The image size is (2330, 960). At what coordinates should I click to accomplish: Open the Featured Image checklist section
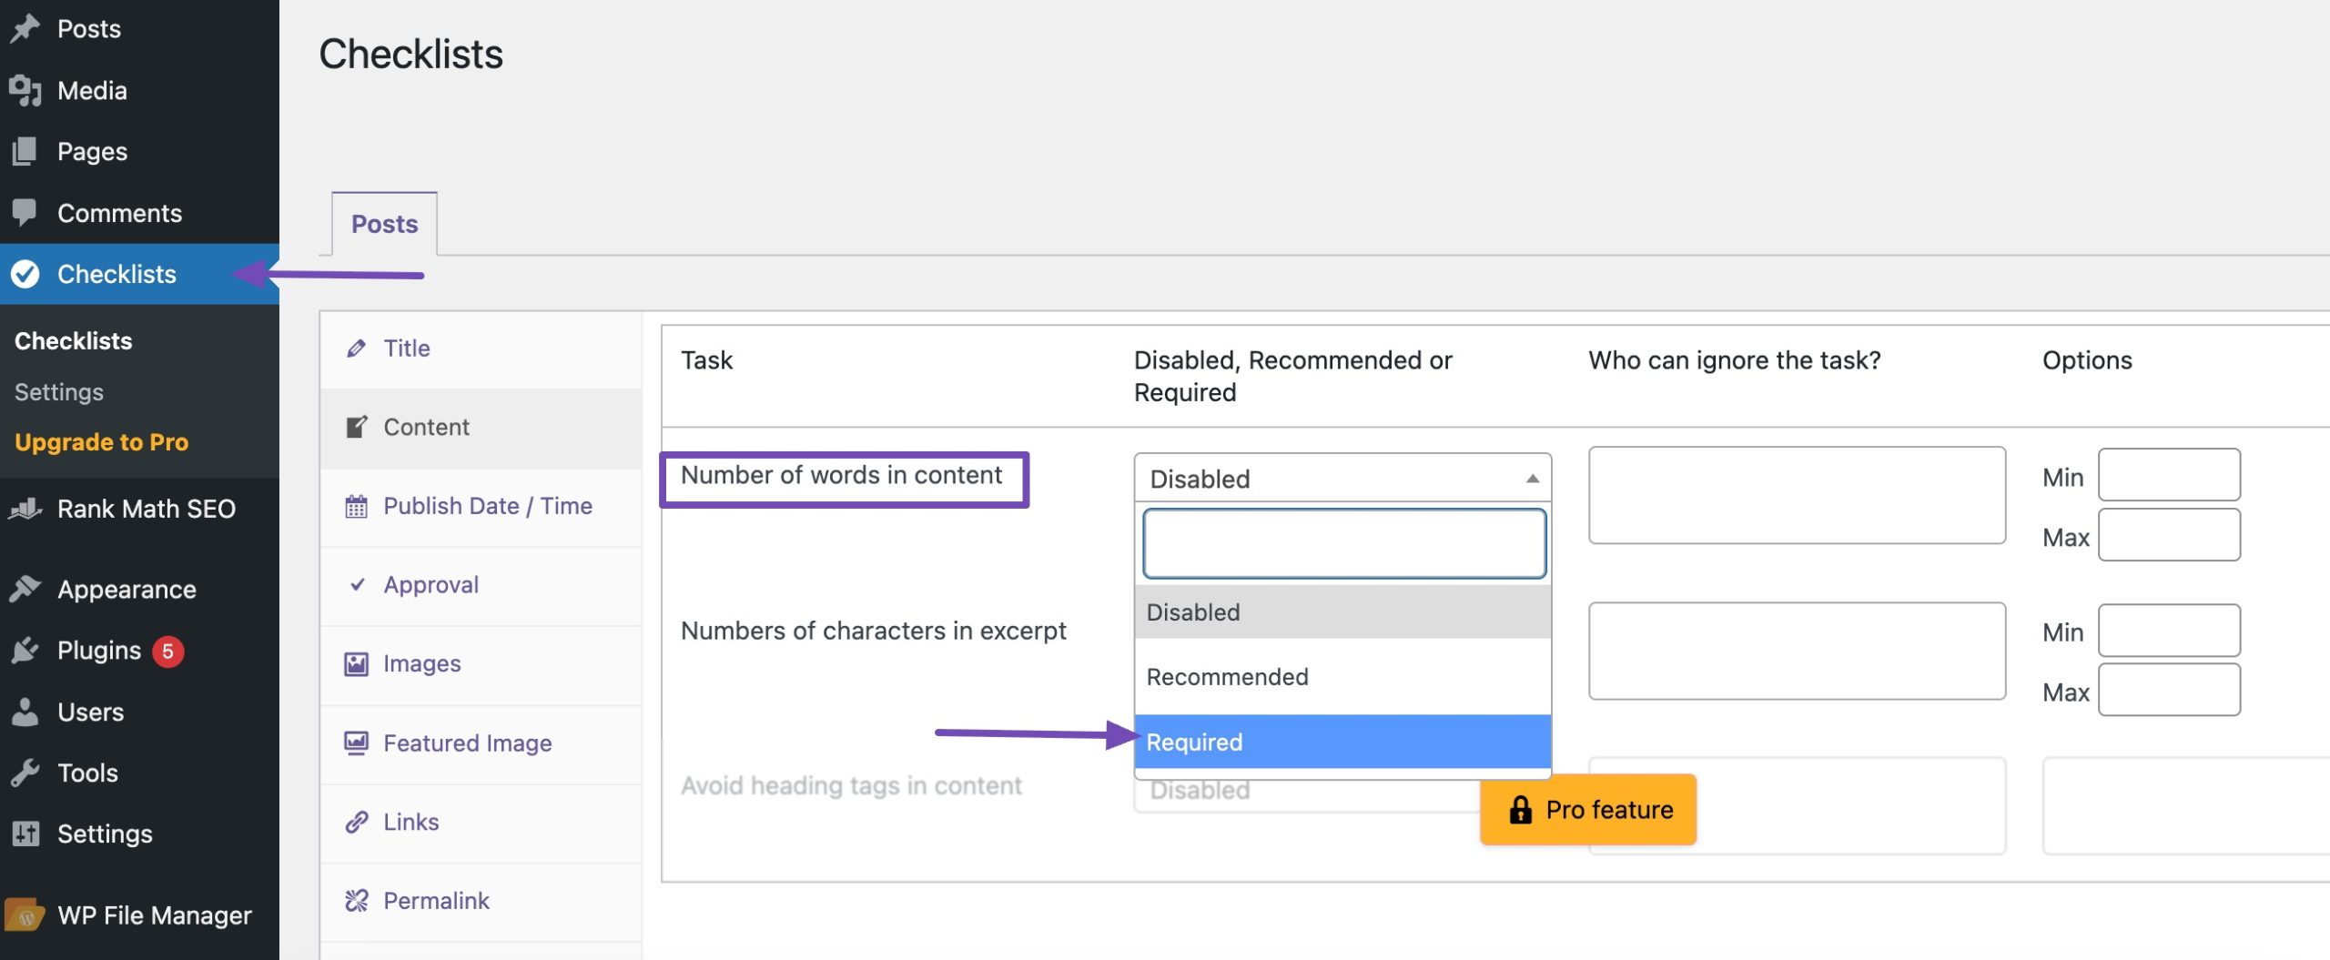pyautogui.click(x=467, y=743)
